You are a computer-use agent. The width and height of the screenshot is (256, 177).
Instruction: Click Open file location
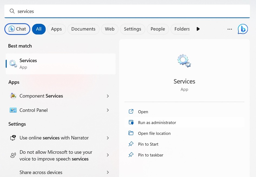coord(154,133)
